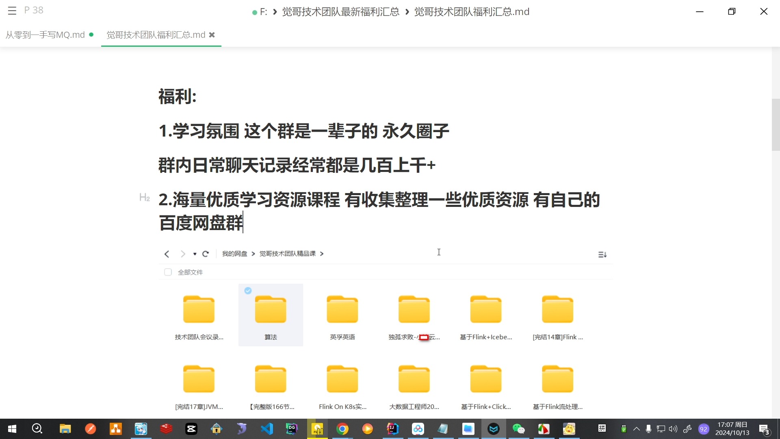Open WeChat from taskbar
Image resolution: width=780 pixels, height=439 pixels.
pos(519,429)
